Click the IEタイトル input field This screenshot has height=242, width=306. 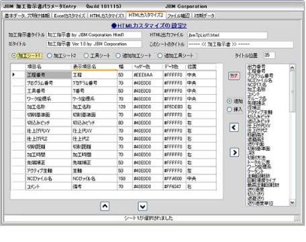(x=94, y=44)
